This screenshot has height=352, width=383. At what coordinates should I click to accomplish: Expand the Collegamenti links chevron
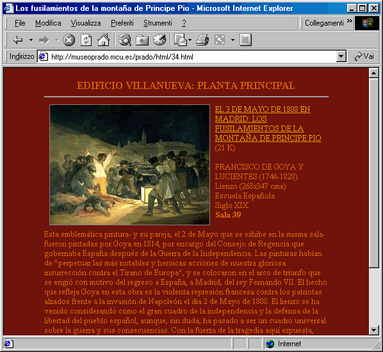[350, 21]
